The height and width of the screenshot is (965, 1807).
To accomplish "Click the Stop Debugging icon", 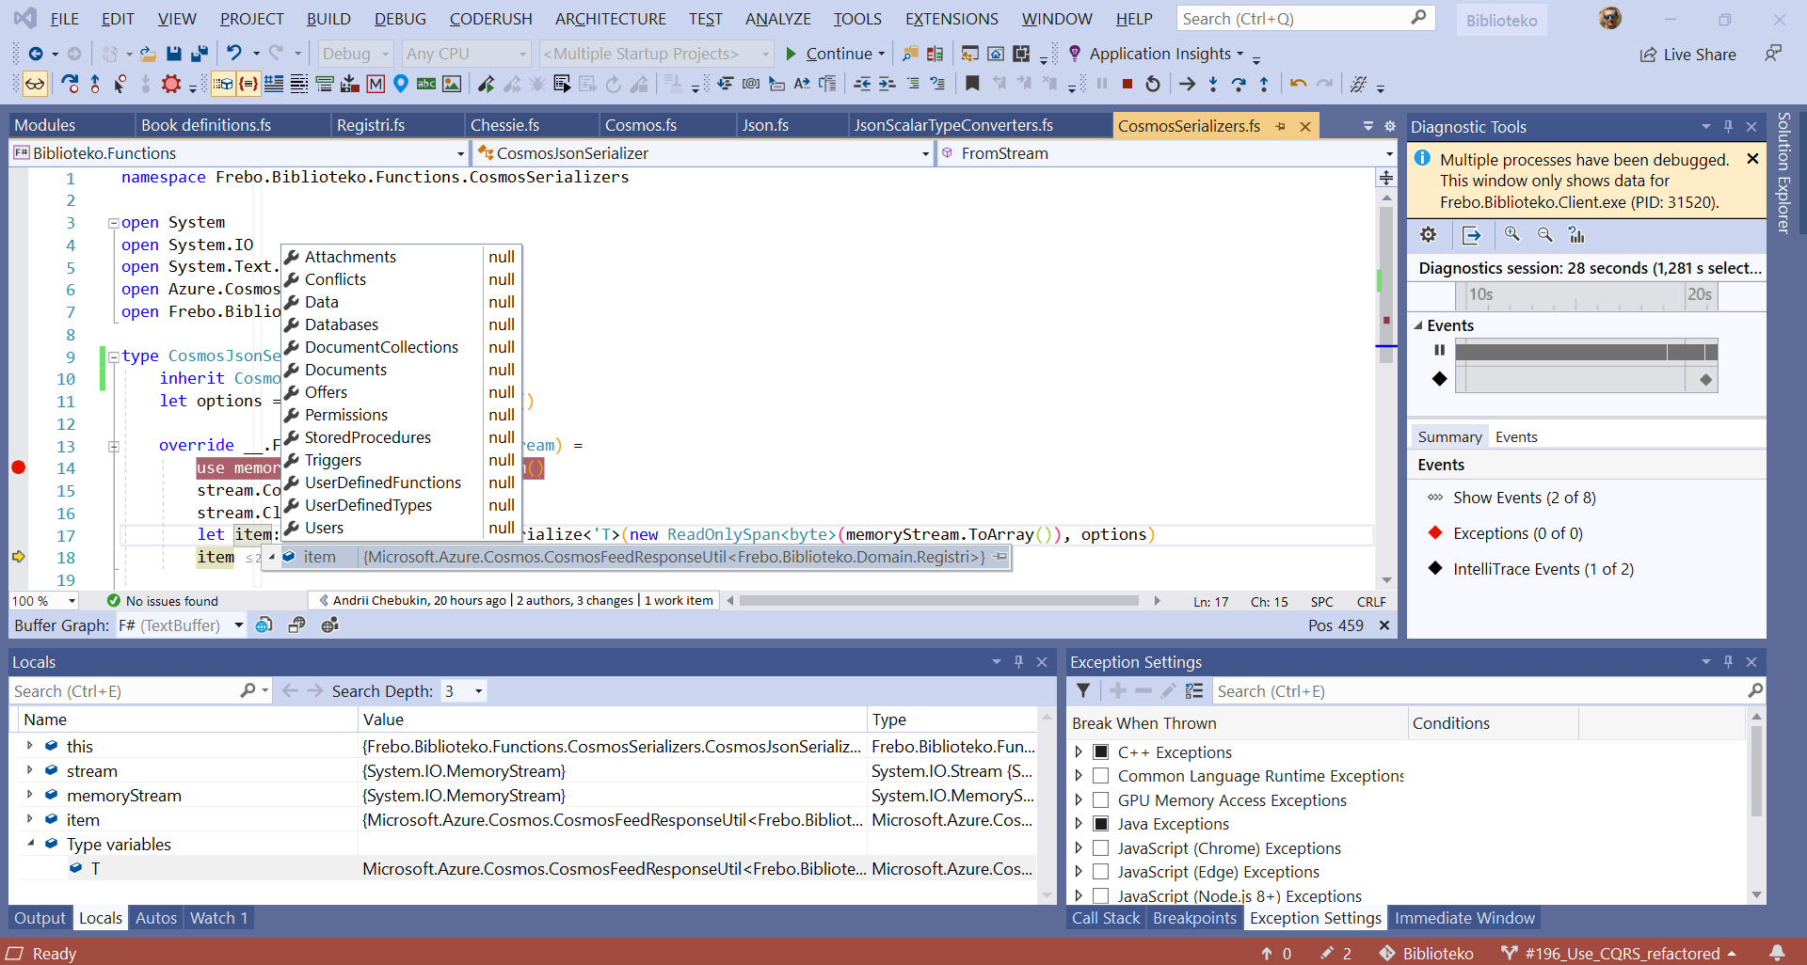I will pyautogui.click(x=1127, y=84).
